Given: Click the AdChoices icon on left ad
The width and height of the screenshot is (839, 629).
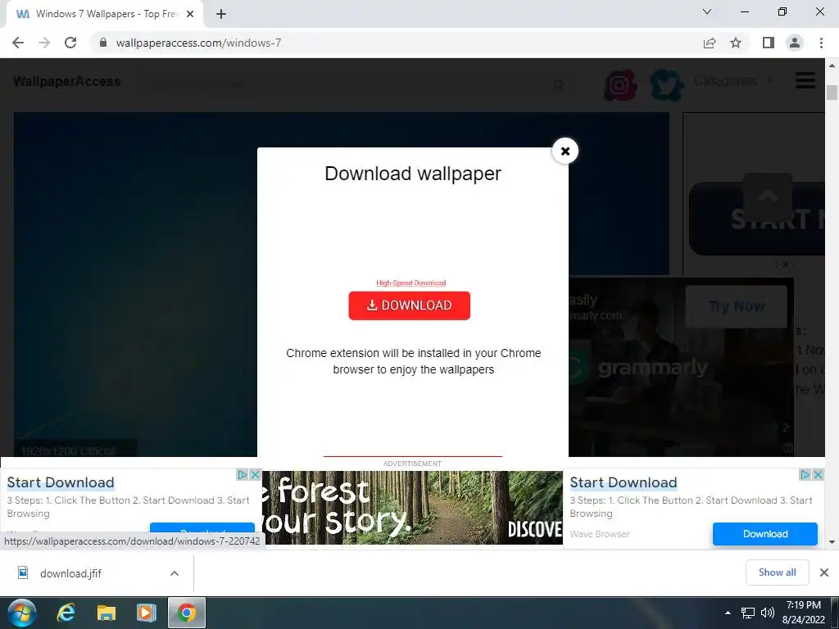Looking at the screenshot, I should tap(243, 474).
